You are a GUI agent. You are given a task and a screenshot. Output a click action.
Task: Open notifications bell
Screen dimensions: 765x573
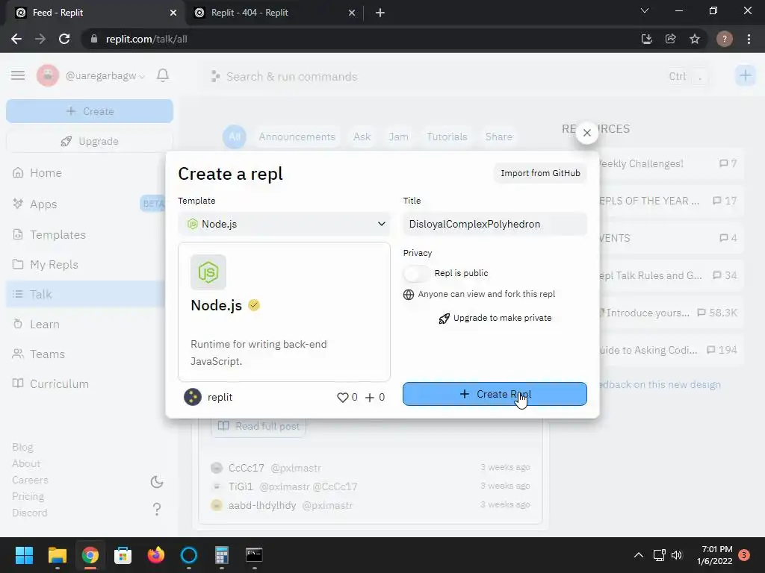(163, 75)
